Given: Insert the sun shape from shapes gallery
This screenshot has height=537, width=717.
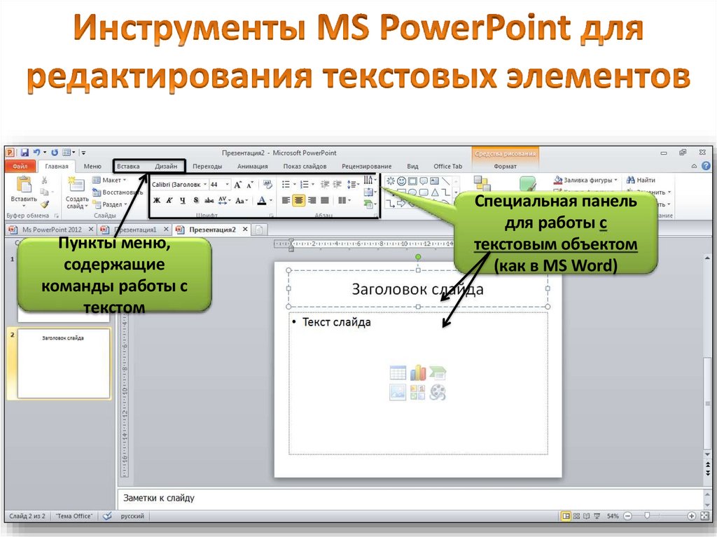Looking at the screenshot, I should [391, 181].
